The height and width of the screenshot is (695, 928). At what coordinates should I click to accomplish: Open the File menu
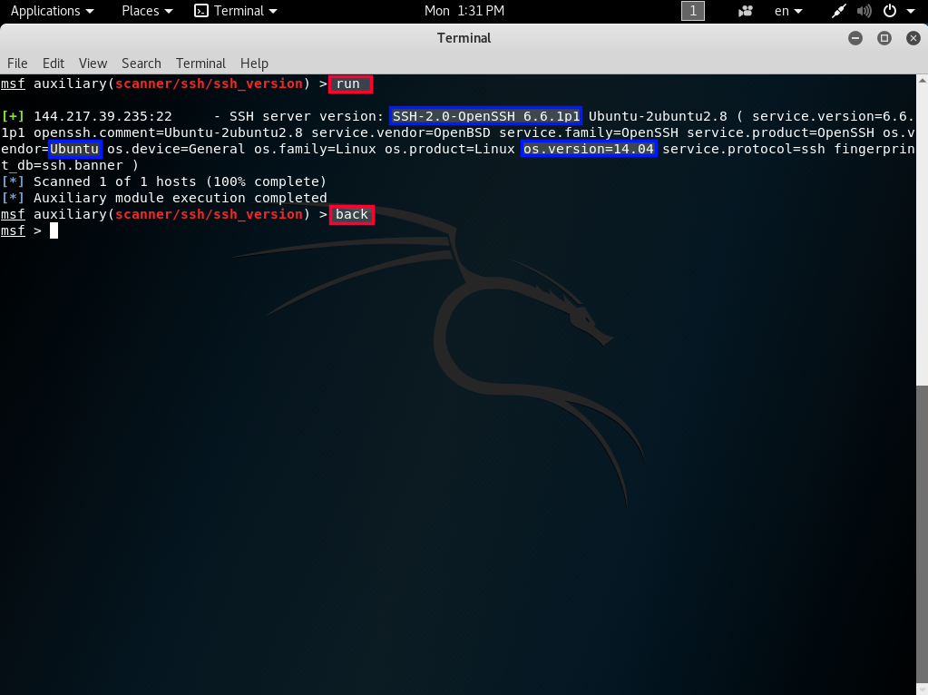click(x=17, y=64)
